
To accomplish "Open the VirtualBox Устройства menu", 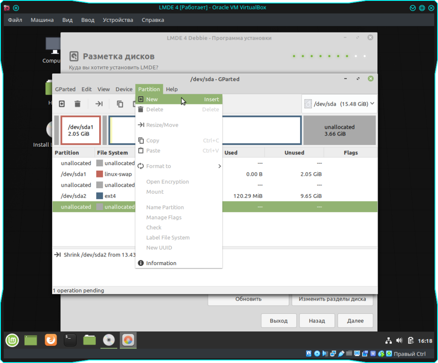I will (118, 20).
